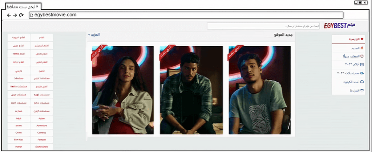
Task: Click the address bar showing egybestmovie.com
Action: click(185, 15)
